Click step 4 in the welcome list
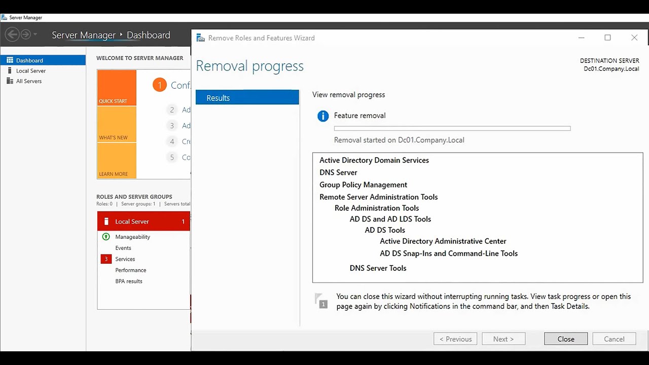Screen dimensions: 649x365 point(172,141)
